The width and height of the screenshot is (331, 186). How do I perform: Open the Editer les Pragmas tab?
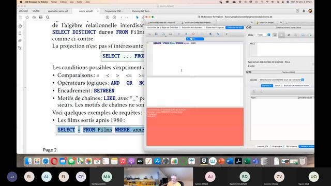215,27
